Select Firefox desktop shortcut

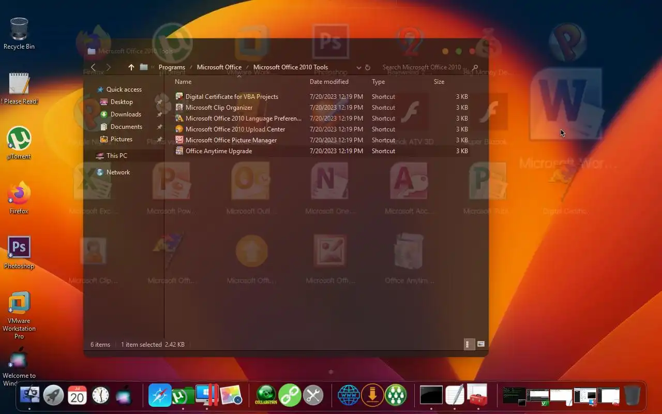click(x=19, y=198)
